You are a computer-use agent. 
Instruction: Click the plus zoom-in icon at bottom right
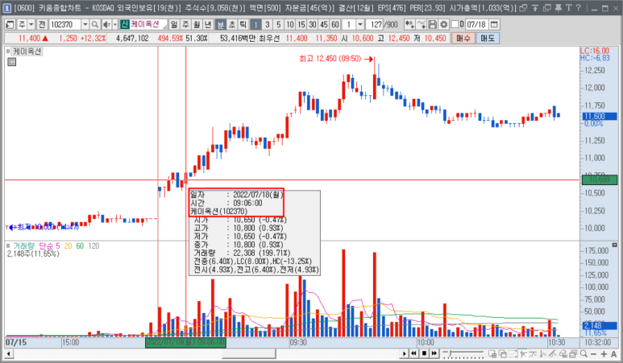click(604, 354)
